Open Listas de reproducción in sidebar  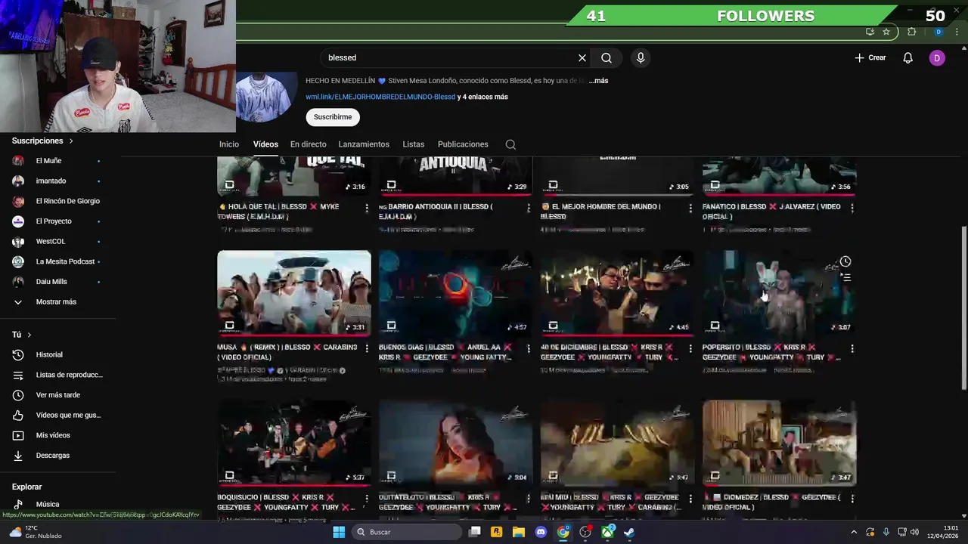click(x=58, y=375)
